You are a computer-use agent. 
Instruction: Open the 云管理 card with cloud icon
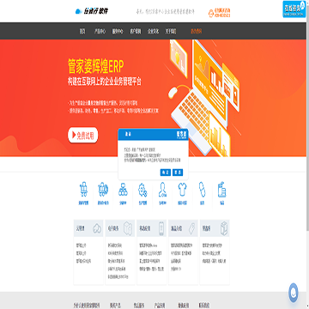88,228
